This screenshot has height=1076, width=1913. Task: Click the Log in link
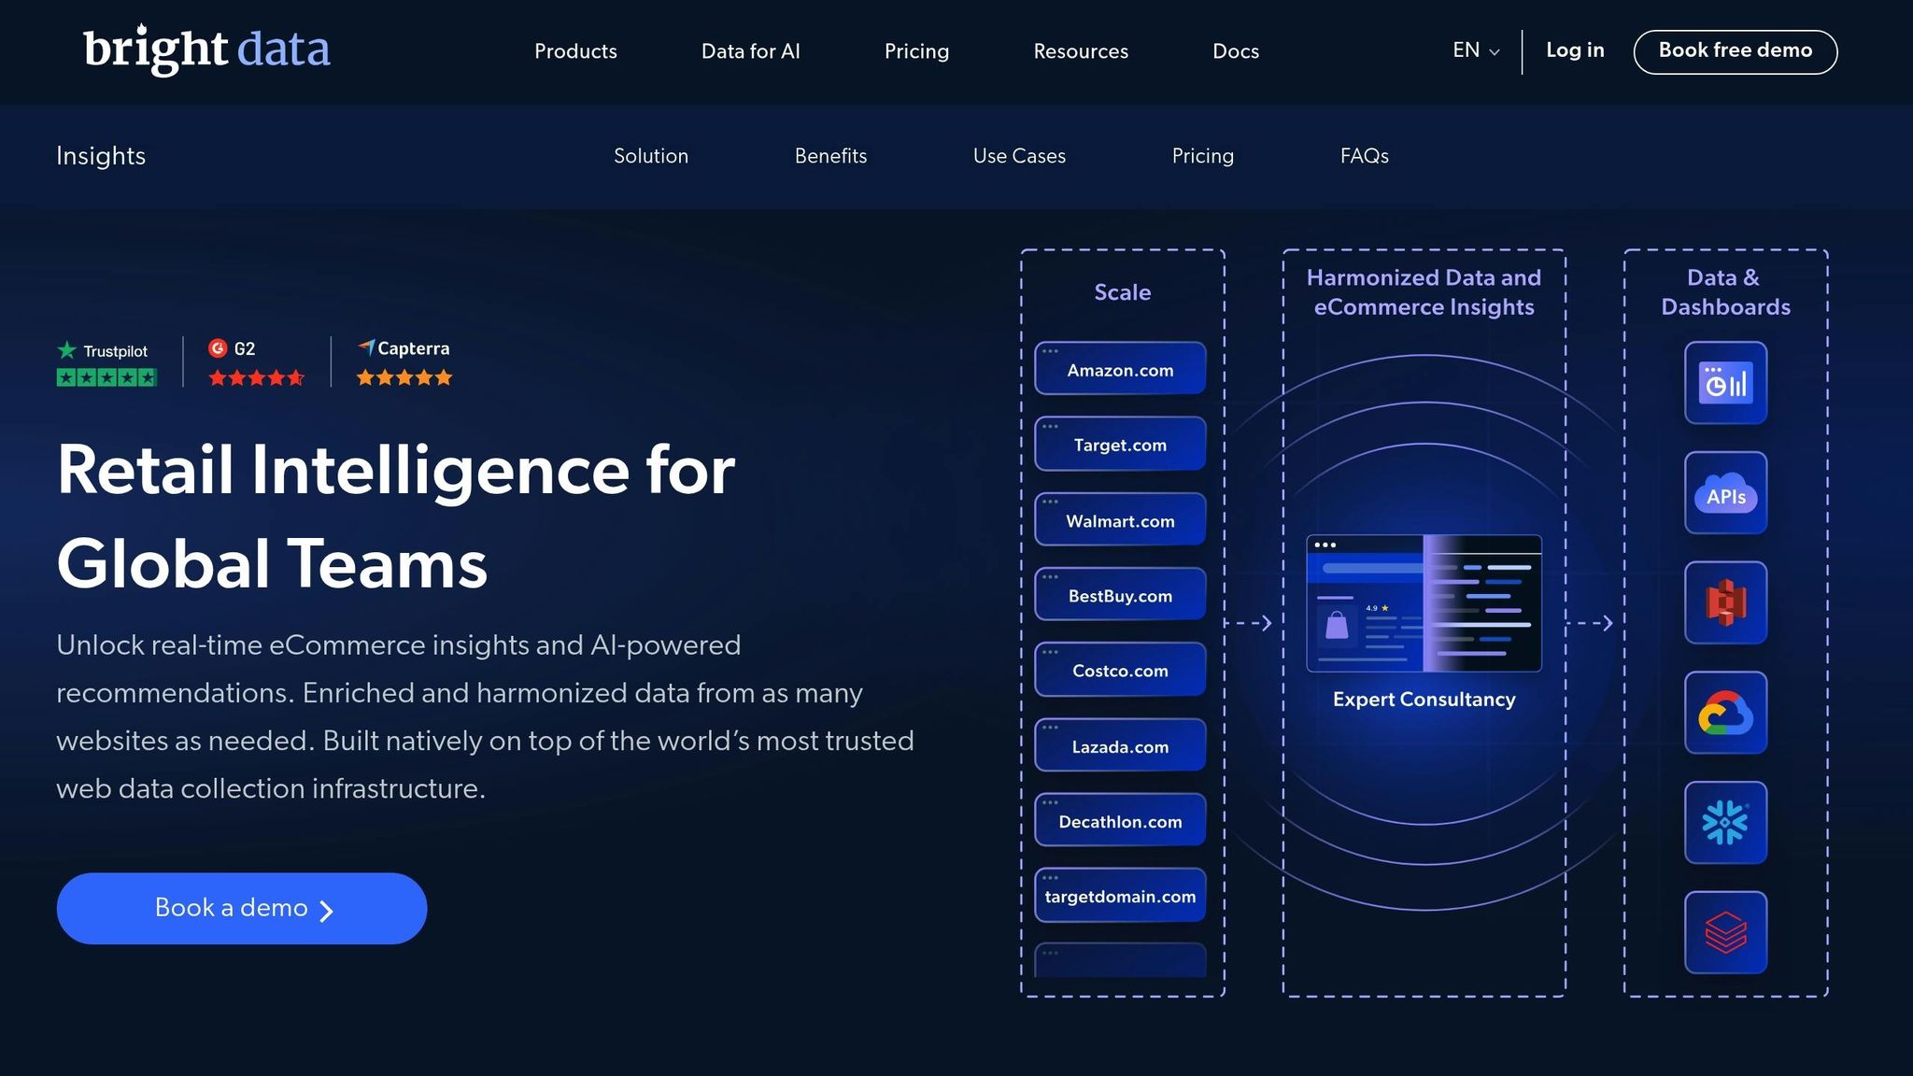click(x=1575, y=50)
